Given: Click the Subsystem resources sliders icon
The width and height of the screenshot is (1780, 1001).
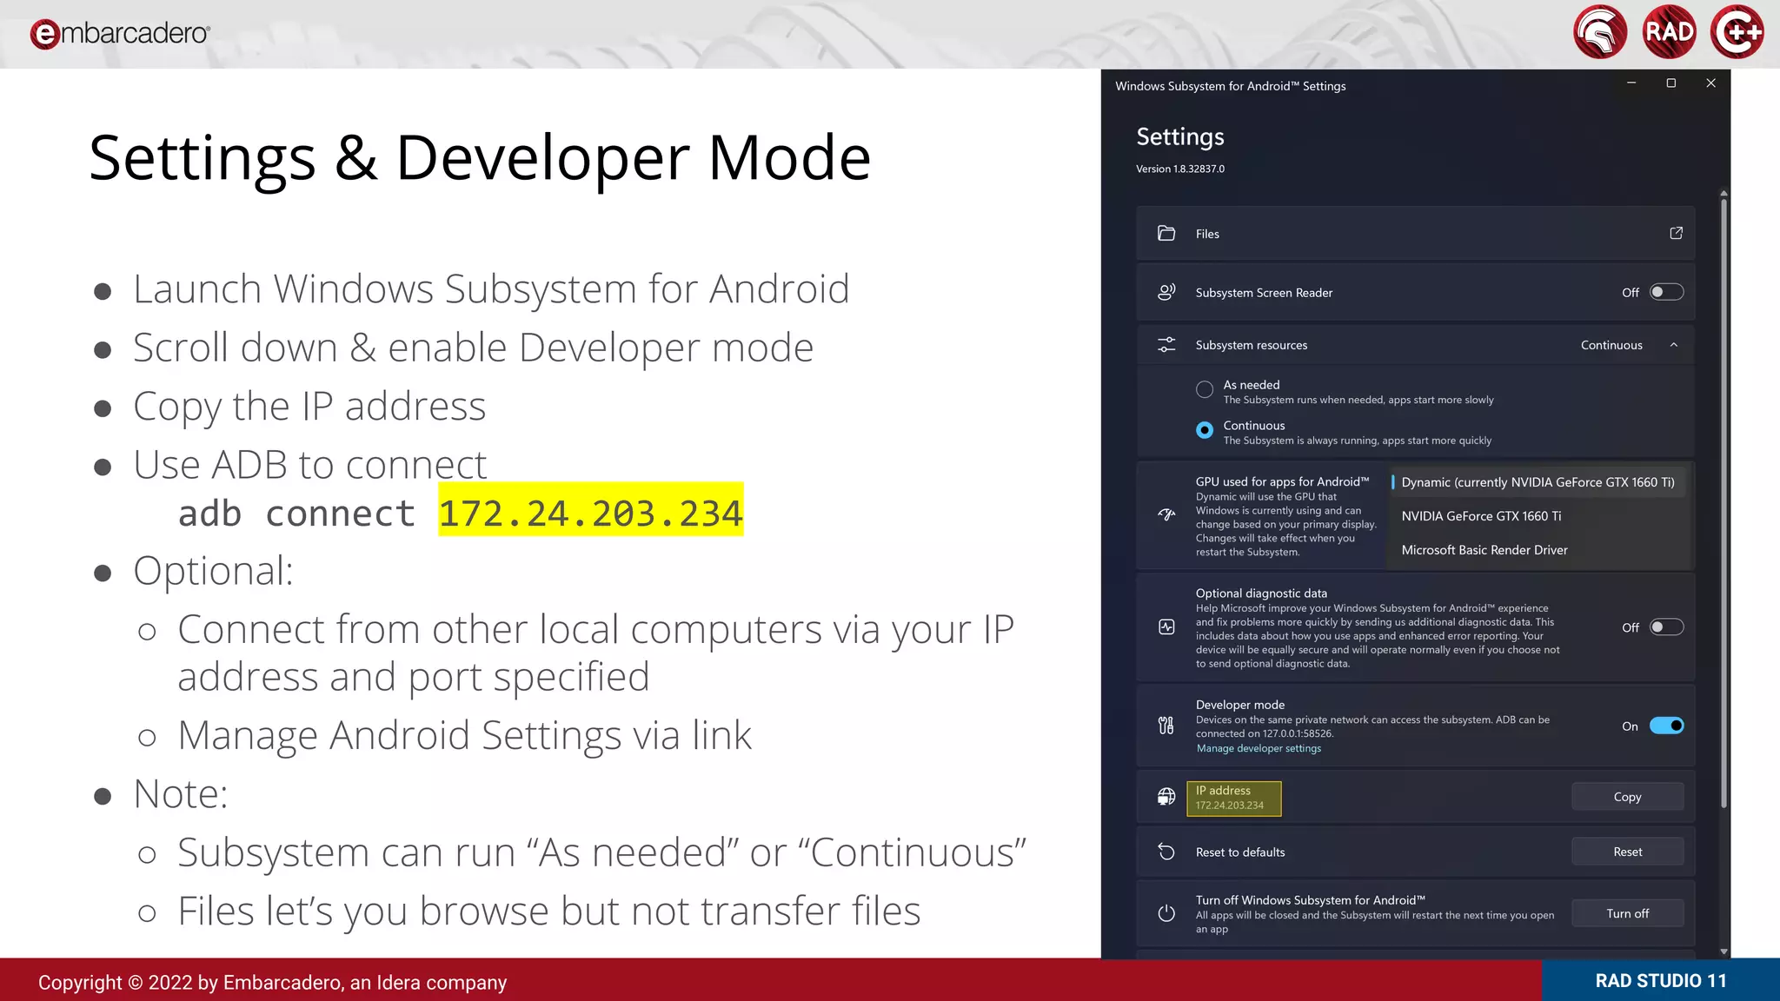Looking at the screenshot, I should pyautogui.click(x=1166, y=345).
